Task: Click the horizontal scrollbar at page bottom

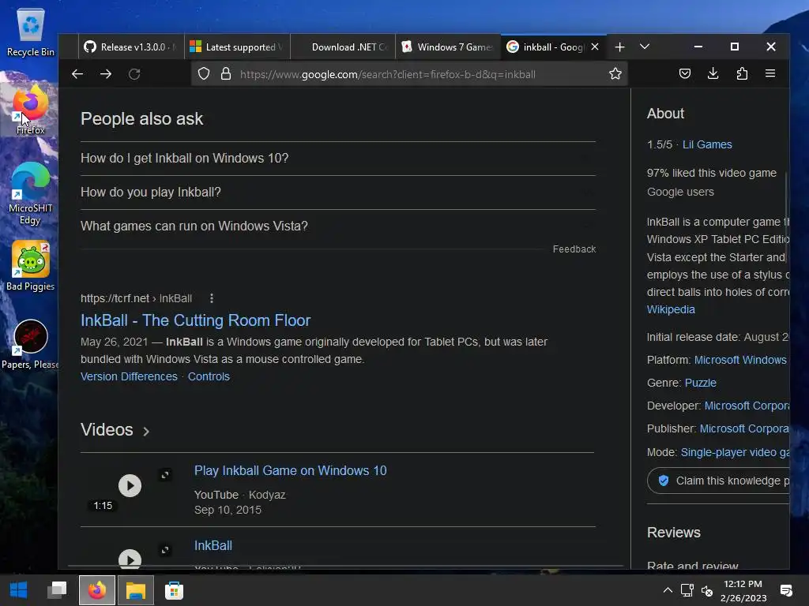Action: pos(346,566)
